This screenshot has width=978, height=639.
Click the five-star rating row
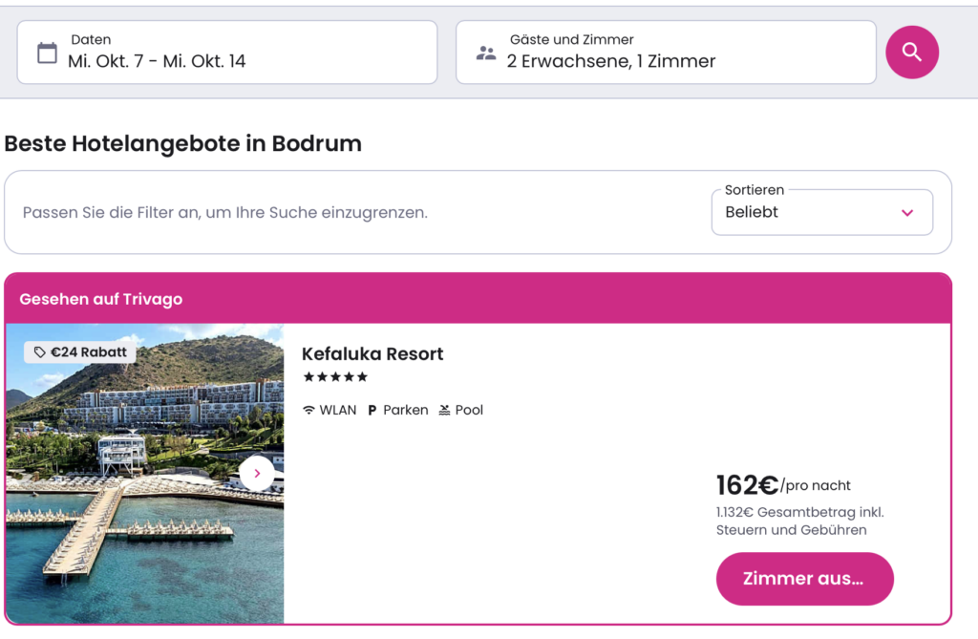click(335, 377)
